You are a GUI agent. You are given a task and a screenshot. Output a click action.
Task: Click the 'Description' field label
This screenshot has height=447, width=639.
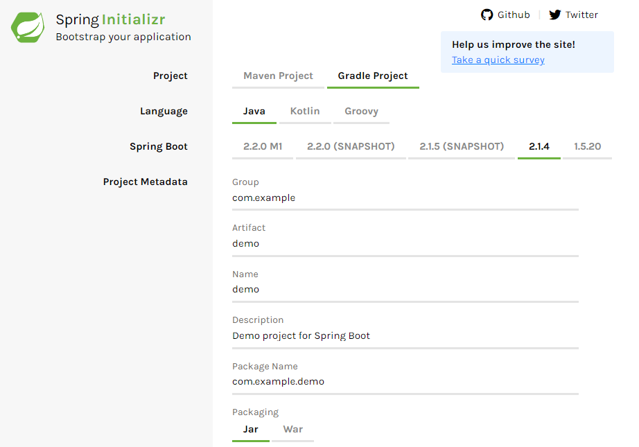258,320
